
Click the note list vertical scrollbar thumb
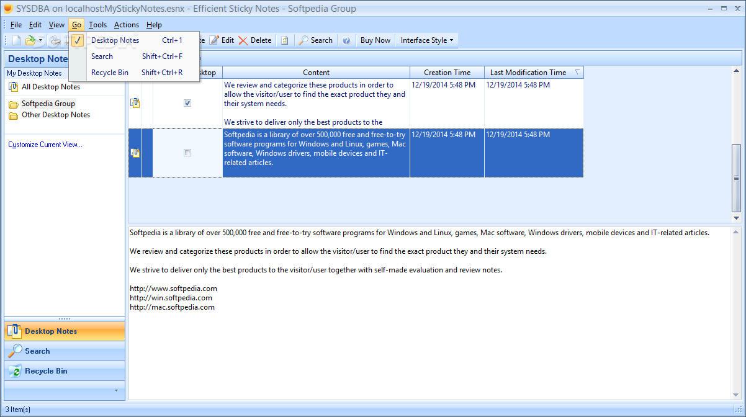(737, 178)
